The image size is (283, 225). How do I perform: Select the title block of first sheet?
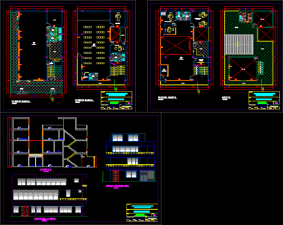click(x=116, y=100)
